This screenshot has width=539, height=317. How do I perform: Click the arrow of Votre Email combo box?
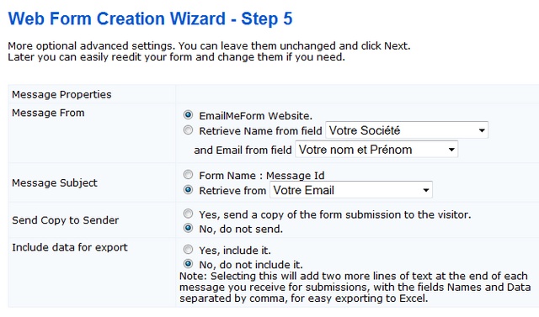tap(426, 190)
